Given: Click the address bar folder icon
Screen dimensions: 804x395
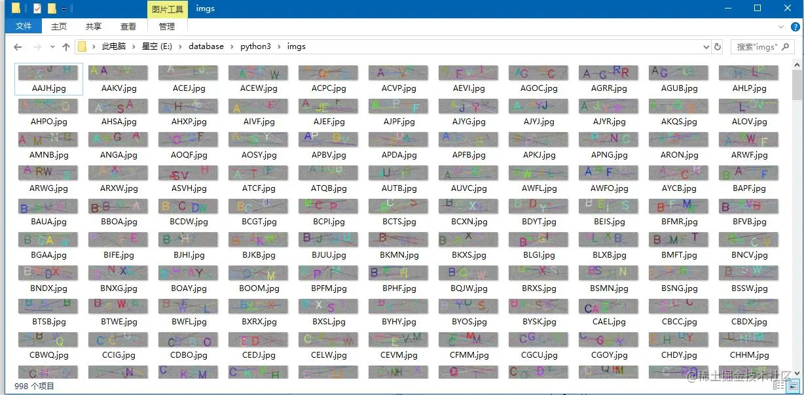Looking at the screenshot, I should point(82,47).
